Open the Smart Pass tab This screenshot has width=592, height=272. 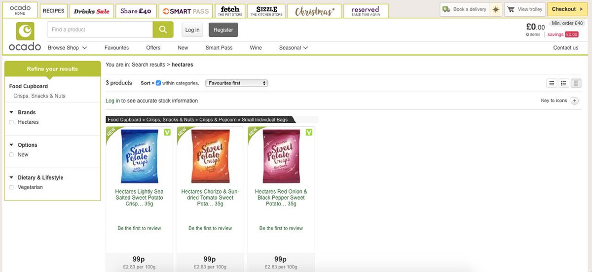[185, 11]
